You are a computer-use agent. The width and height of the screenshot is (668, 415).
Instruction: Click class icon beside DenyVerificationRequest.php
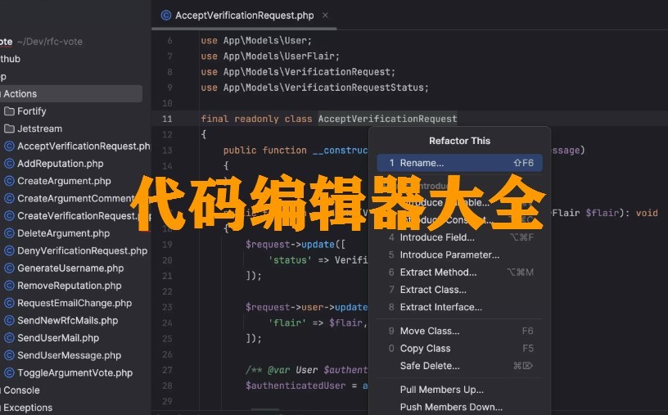[9, 251]
